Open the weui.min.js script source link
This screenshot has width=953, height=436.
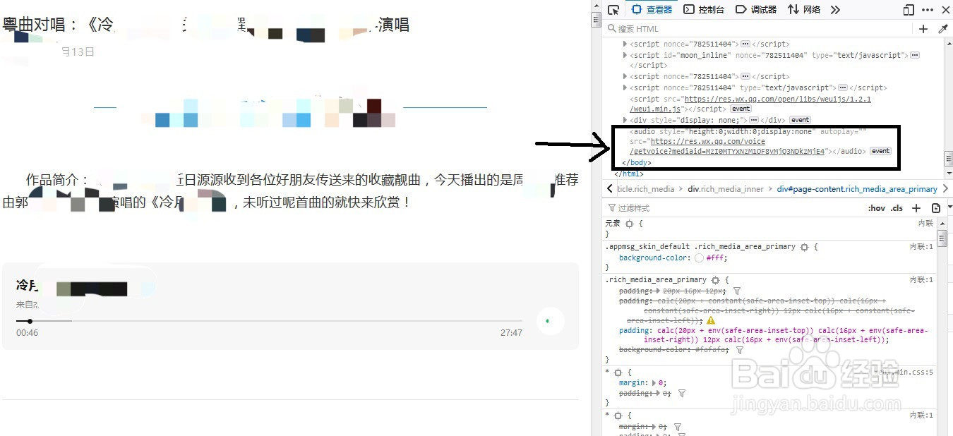pos(750,104)
